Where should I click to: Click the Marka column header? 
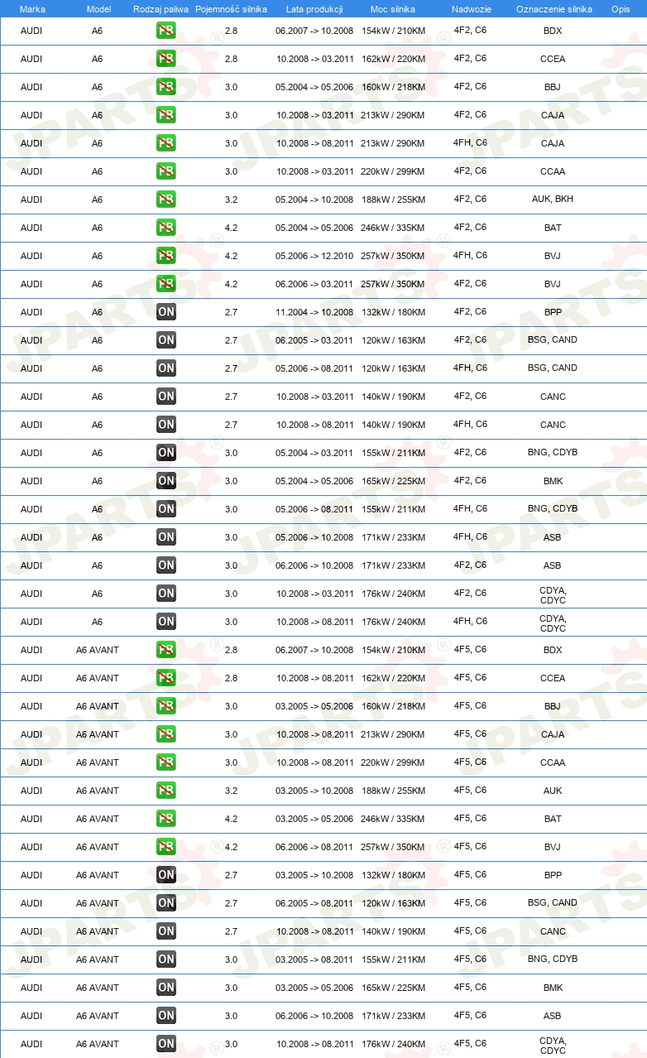click(x=32, y=9)
